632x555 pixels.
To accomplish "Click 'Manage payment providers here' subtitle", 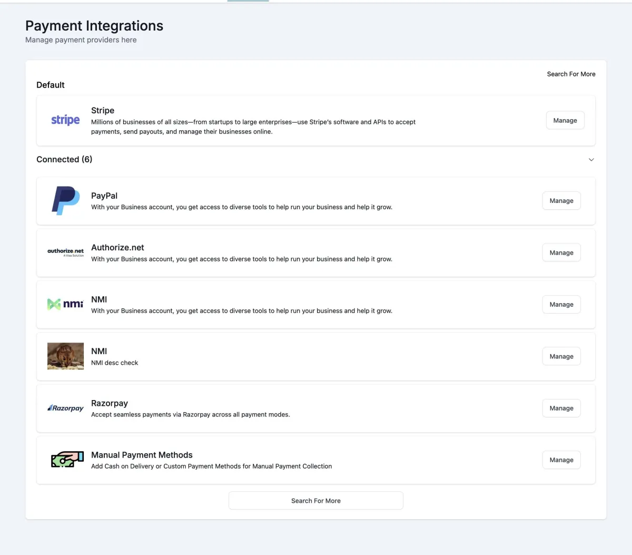I will point(81,40).
